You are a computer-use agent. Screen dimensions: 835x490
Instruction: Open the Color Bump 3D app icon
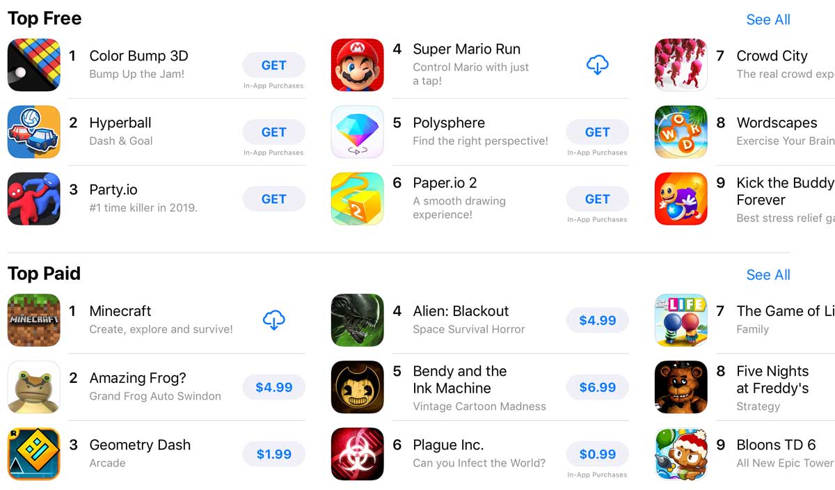pos(33,65)
